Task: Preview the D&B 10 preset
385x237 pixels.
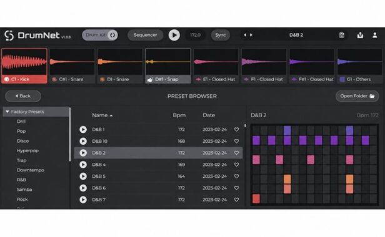Action: (83, 141)
